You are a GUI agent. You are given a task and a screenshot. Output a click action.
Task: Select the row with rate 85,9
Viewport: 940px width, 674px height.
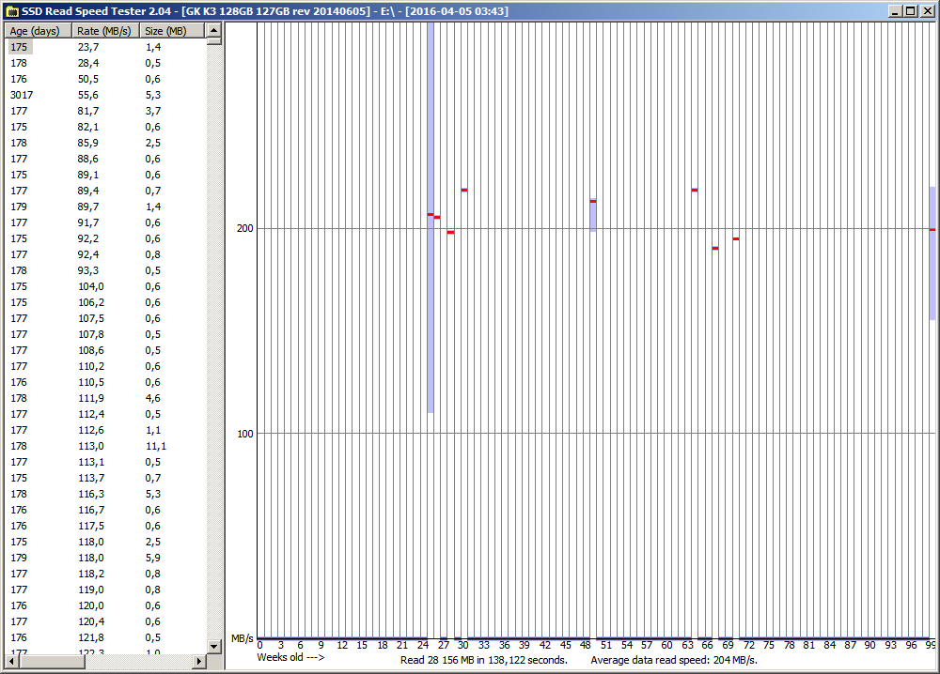[105, 143]
